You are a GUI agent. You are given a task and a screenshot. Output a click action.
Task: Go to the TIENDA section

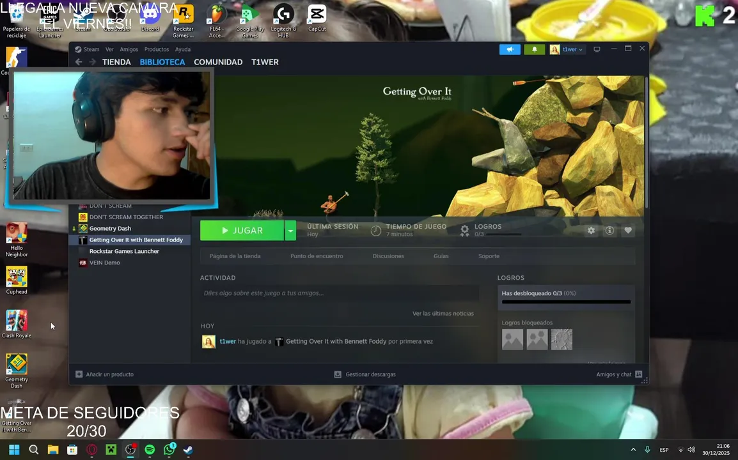[117, 62]
